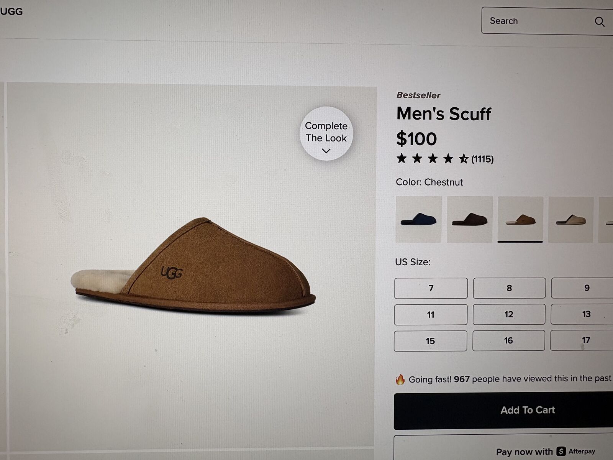Screen dimensions: 613x460
Task: Select US size 13
Action: click(586, 314)
